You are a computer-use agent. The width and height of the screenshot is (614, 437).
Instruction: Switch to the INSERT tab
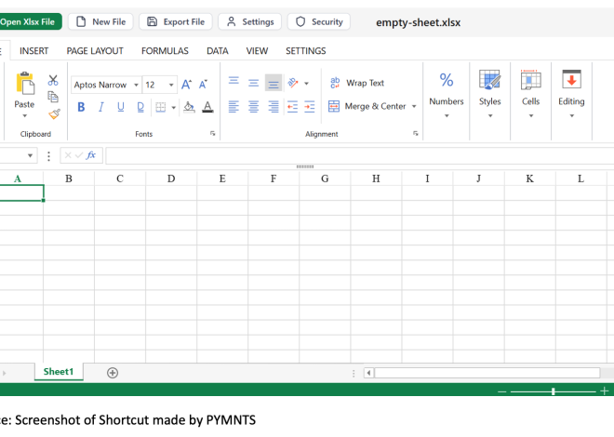pos(34,51)
